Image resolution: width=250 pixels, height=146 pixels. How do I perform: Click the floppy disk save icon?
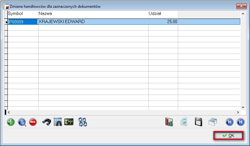point(198,122)
